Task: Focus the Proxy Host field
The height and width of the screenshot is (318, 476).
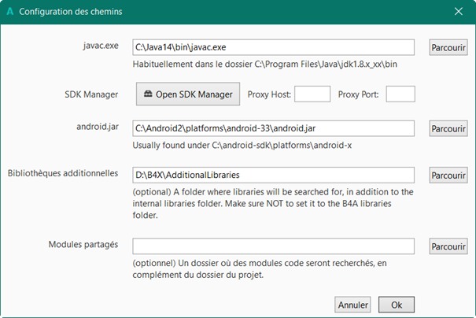Action: (312, 94)
